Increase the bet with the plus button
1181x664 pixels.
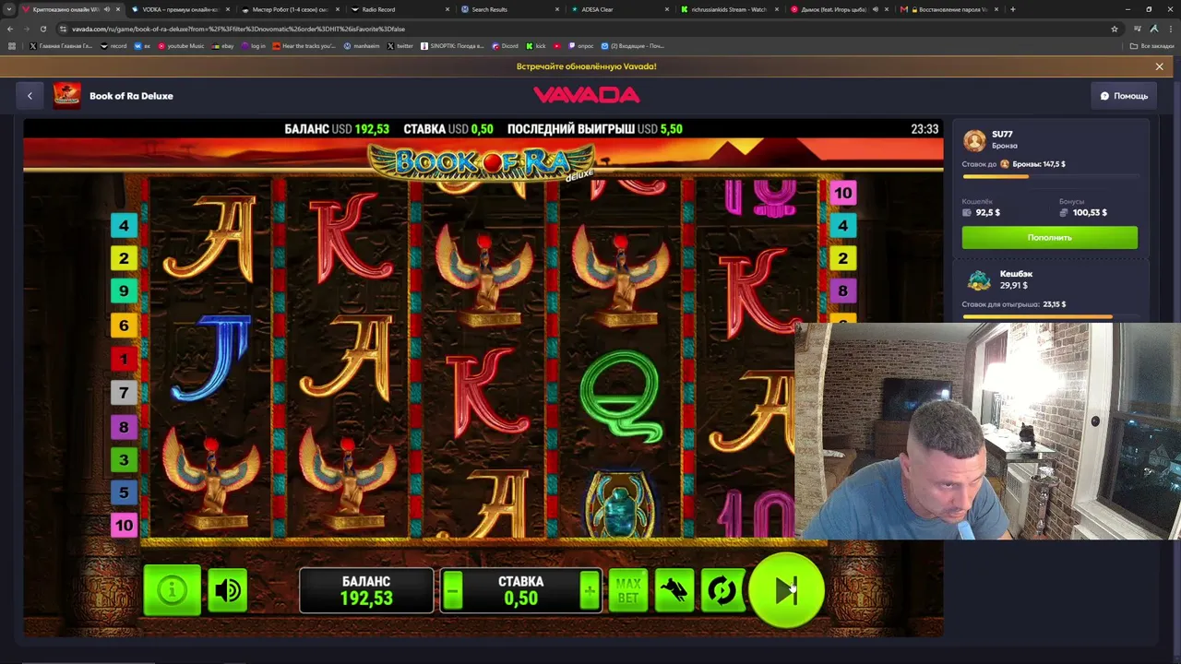coord(590,591)
